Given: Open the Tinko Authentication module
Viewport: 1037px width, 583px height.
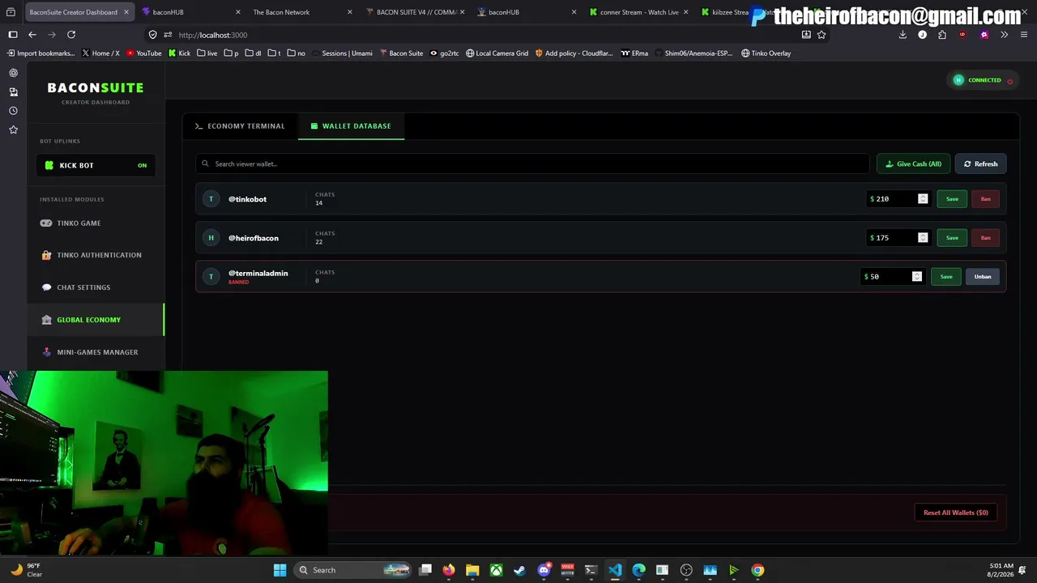Looking at the screenshot, I should pyautogui.click(x=96, y=255).
